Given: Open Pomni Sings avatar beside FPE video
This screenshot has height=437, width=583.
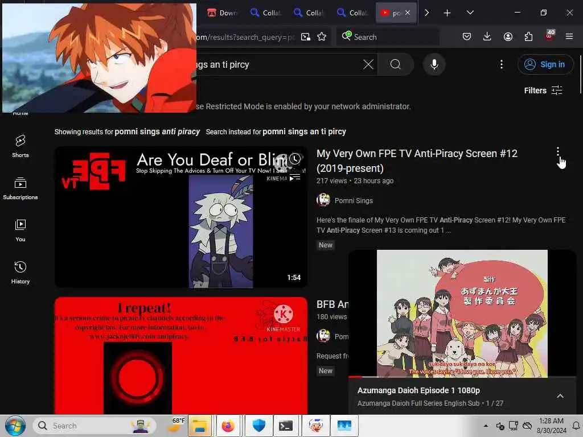Looking at the screenshot, I should [x=323, y=200].
